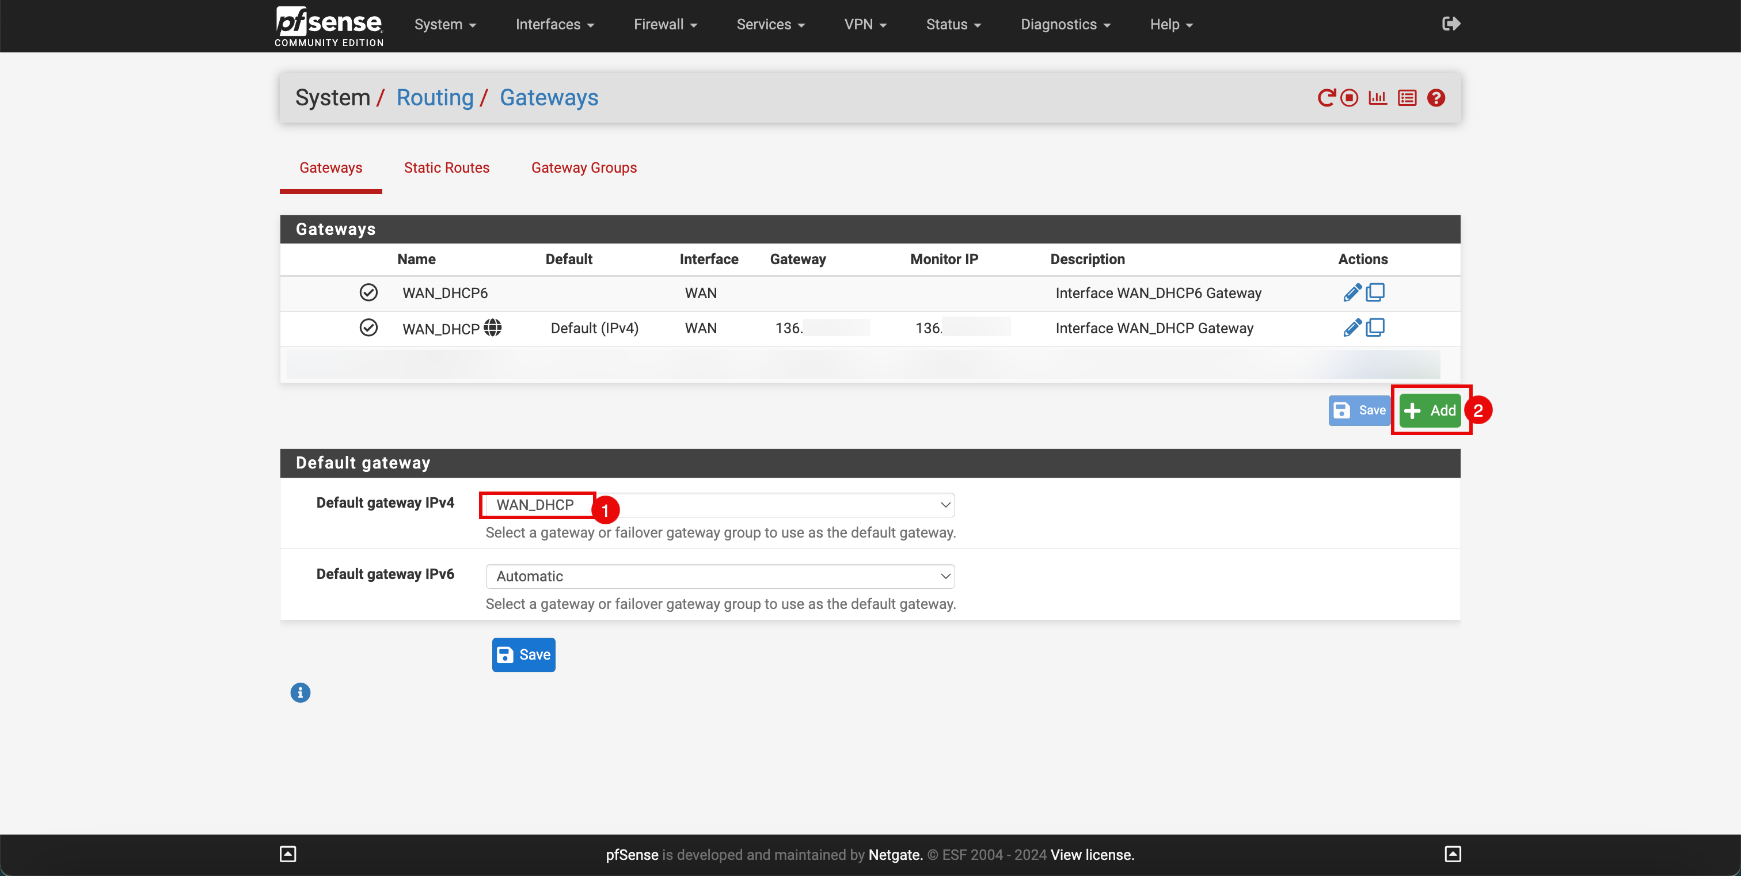Image resolution: width=1741 pixels, height=876 pixels.
Task: Open the related log entries icon
Action: (x=1407, y=98)
